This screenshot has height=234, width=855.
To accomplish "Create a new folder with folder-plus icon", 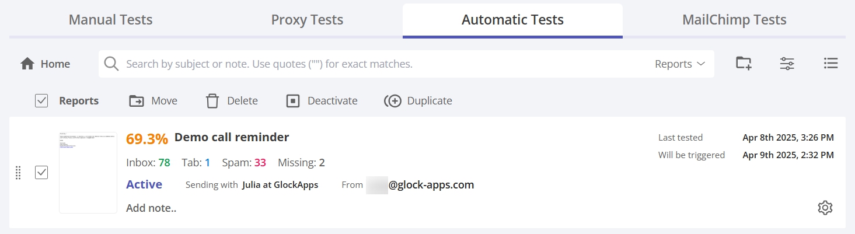I will pos(744,64).
